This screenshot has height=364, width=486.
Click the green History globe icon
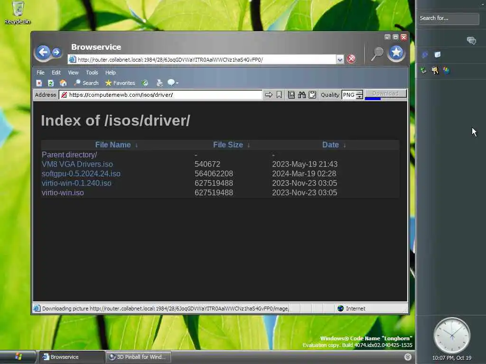pos(145,83)
